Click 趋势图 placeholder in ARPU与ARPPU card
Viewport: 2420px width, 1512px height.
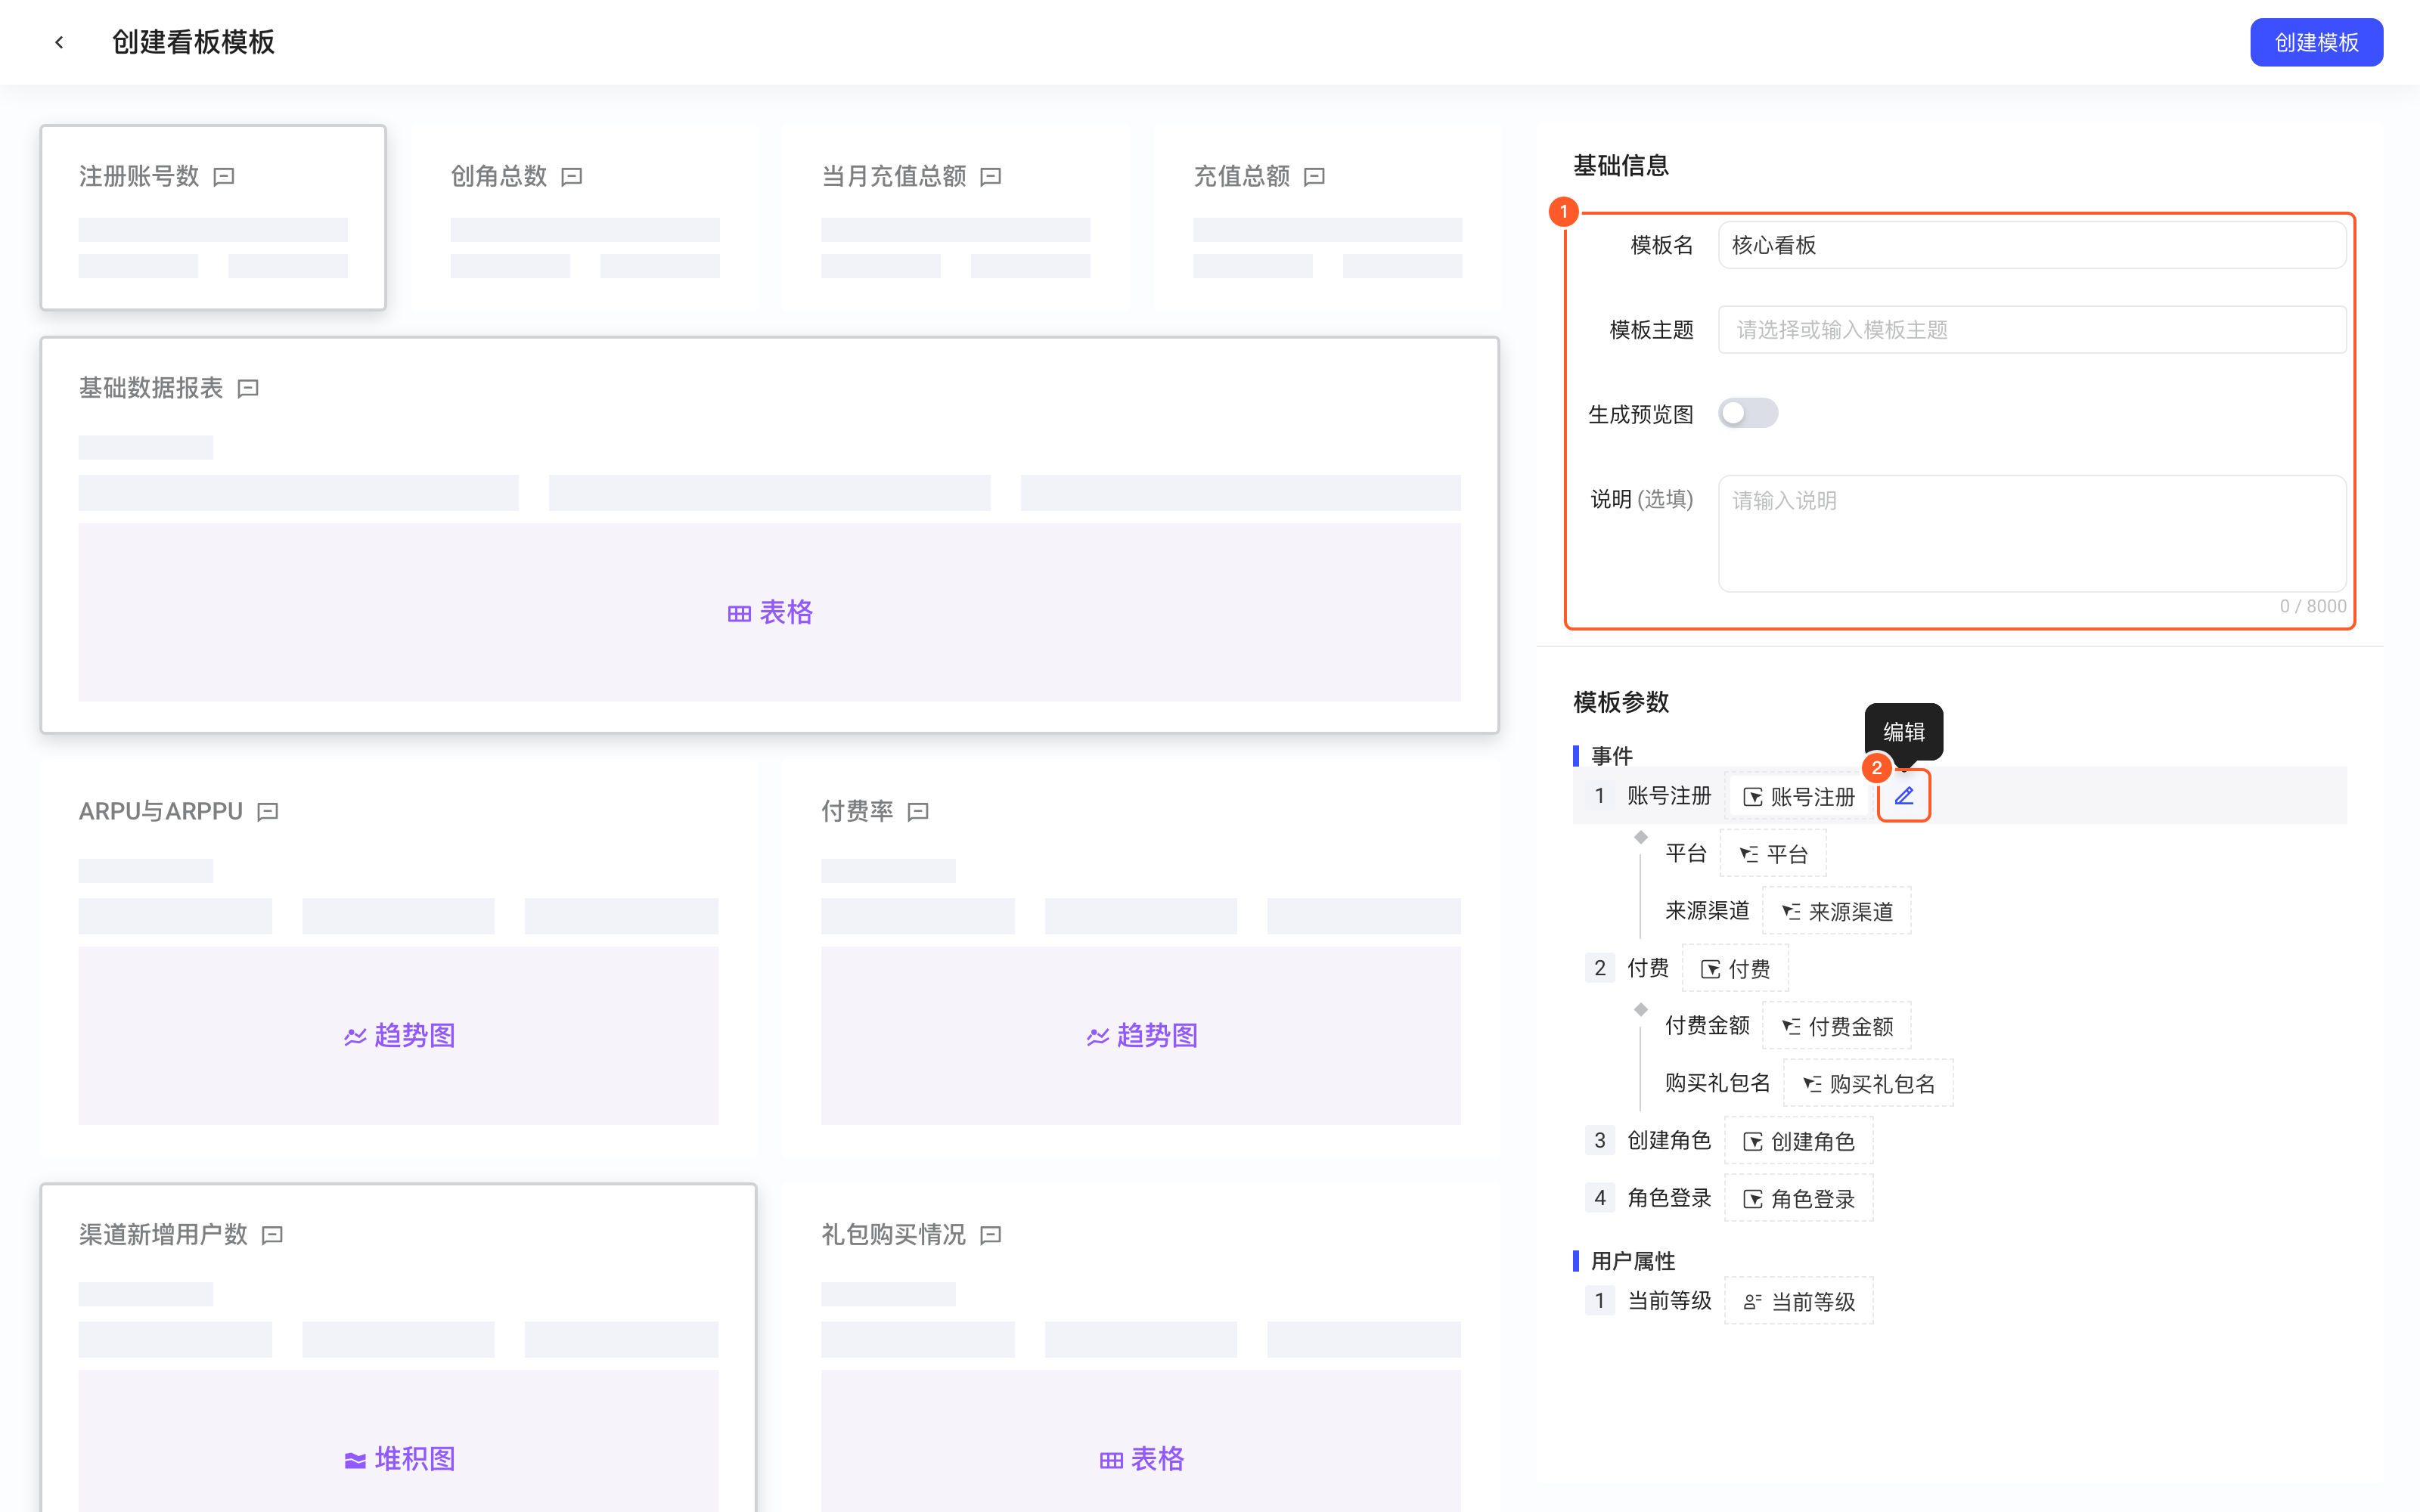[399, 1035]
